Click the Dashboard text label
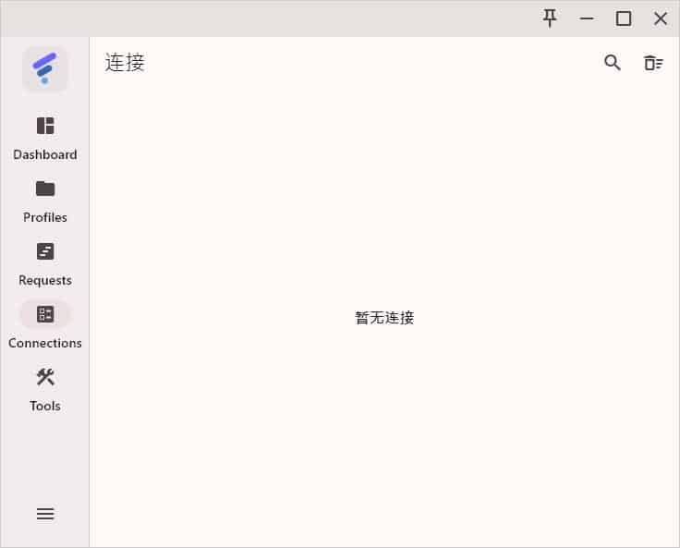The width and height of the screenshot is (680, 548). coord(45,154)
